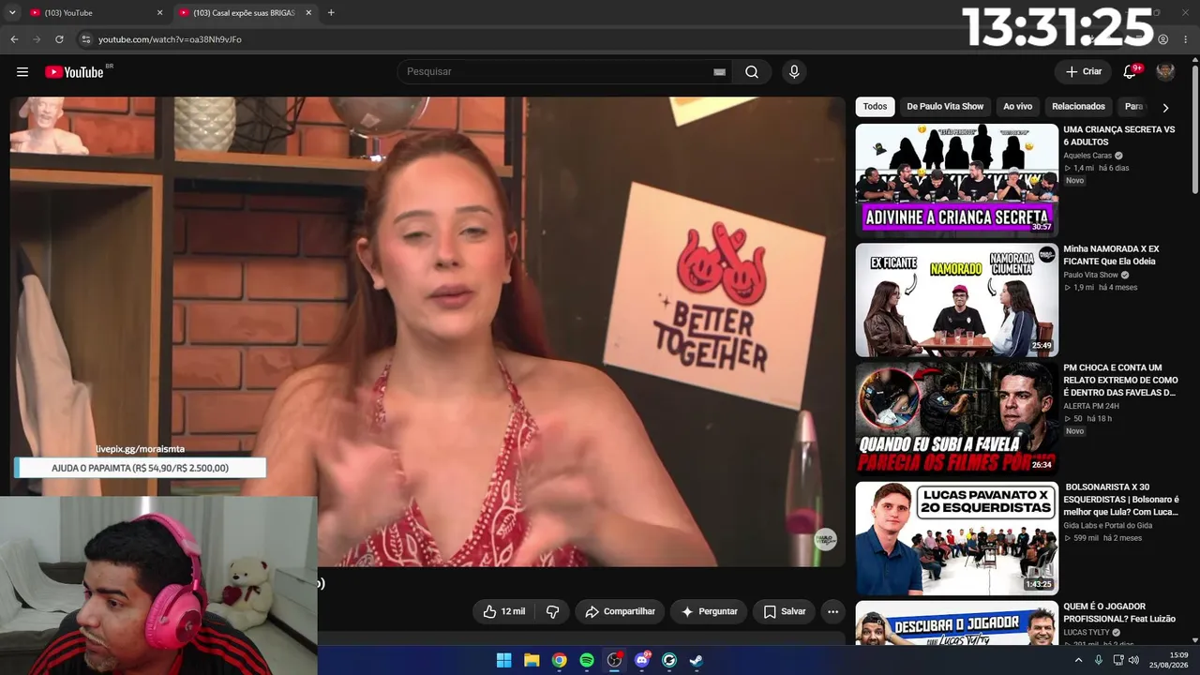The image size is (1200, 675).
Task: Like the video with 12 mil likes
Action: 503,611
